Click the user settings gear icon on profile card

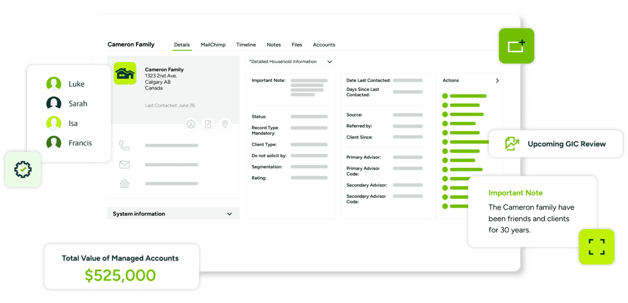(x=191, y=124)
